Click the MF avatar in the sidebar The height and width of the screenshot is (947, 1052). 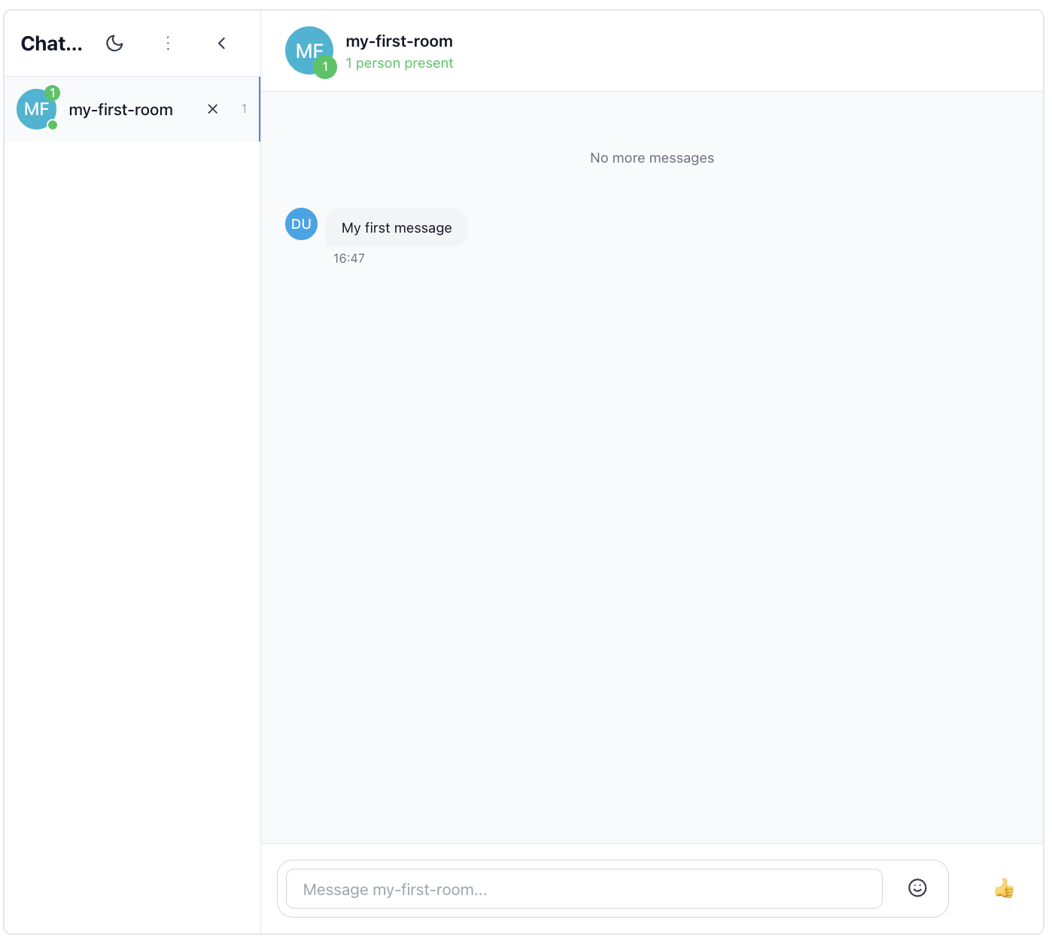coord(37,108)
